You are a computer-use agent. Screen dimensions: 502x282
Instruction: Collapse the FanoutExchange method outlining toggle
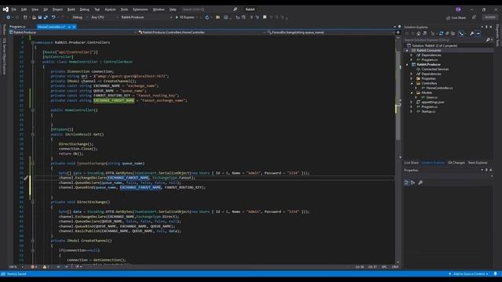pos(33,164)
